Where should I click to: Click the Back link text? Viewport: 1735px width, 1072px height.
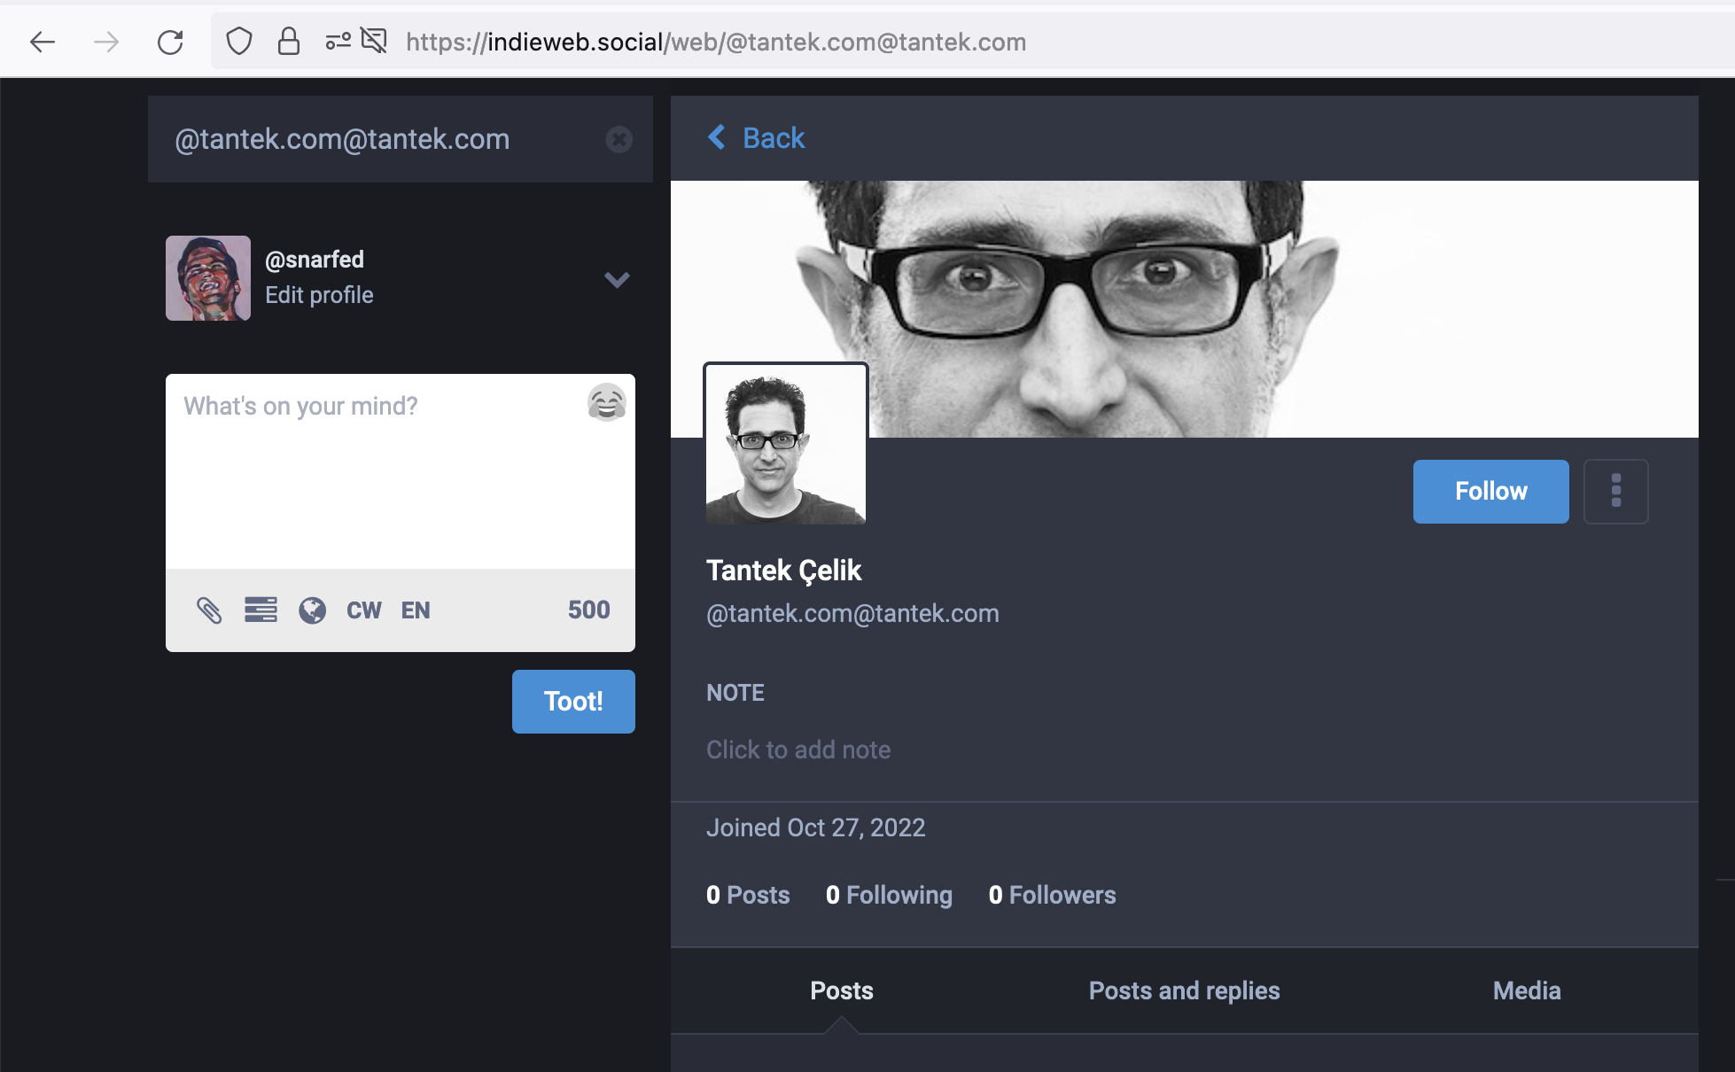pos(774,138)
